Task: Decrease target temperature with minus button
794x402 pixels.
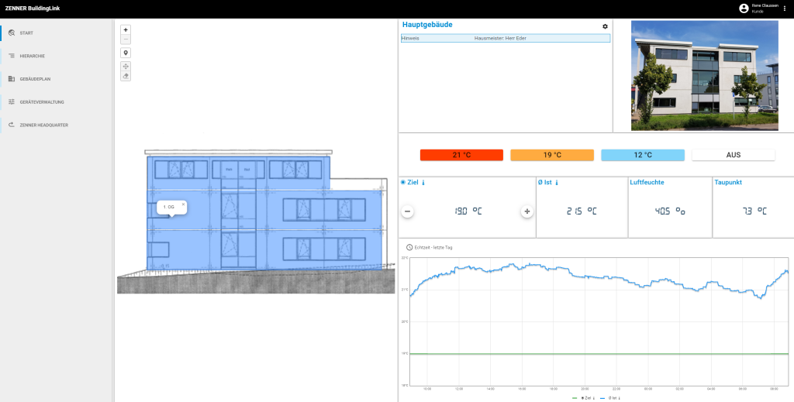Action: [x=407, y=211]
